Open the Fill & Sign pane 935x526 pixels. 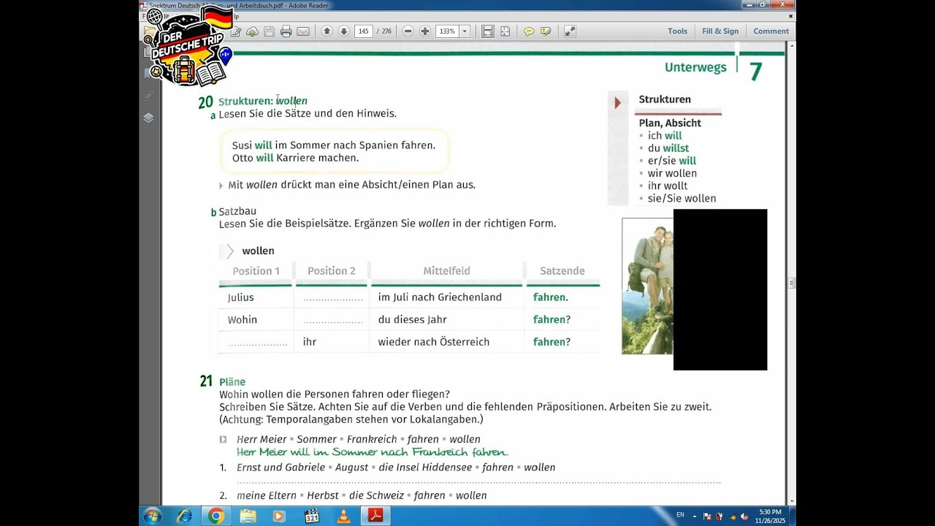tap(720, 31)
